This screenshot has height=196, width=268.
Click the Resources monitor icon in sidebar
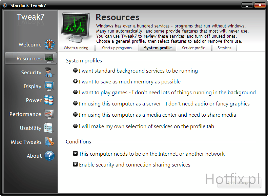tap(49, 58)
